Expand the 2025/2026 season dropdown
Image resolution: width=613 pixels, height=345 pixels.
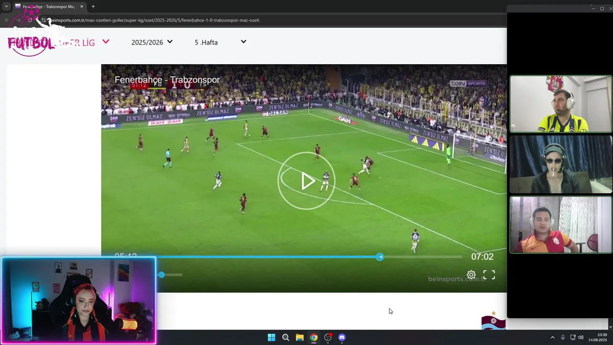152,42
